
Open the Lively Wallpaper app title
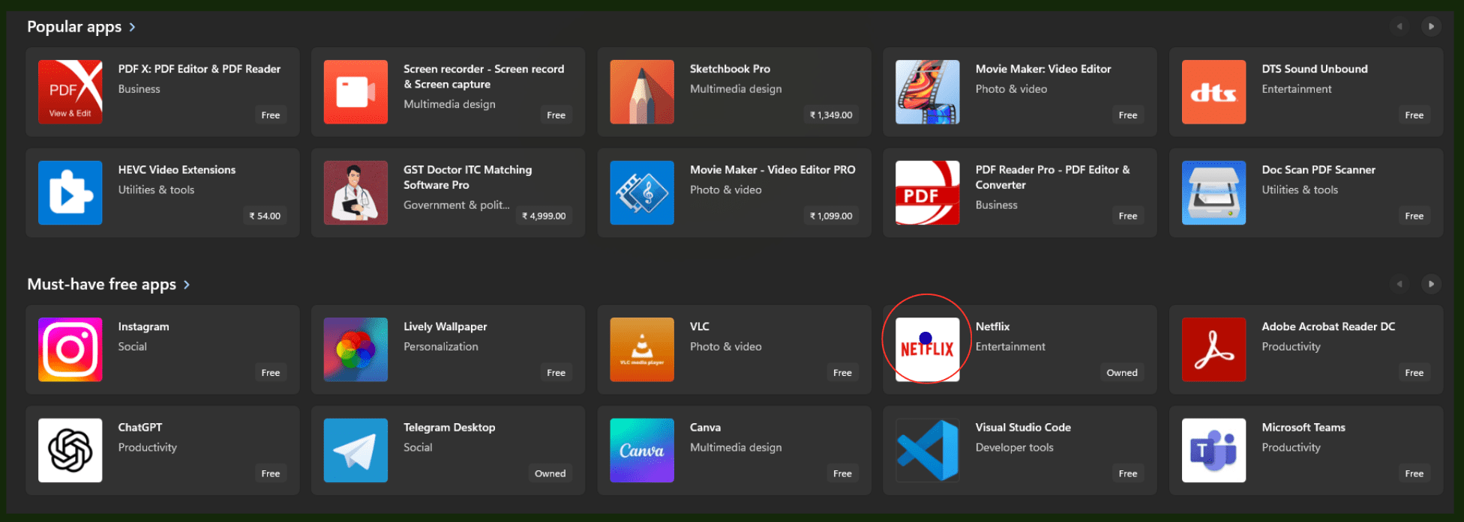(445, 327)
